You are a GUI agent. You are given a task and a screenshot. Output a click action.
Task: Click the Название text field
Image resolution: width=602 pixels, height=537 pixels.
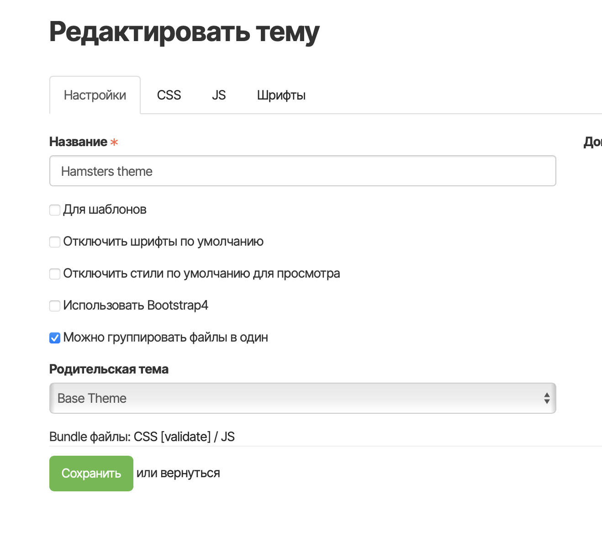coord(302,171)
